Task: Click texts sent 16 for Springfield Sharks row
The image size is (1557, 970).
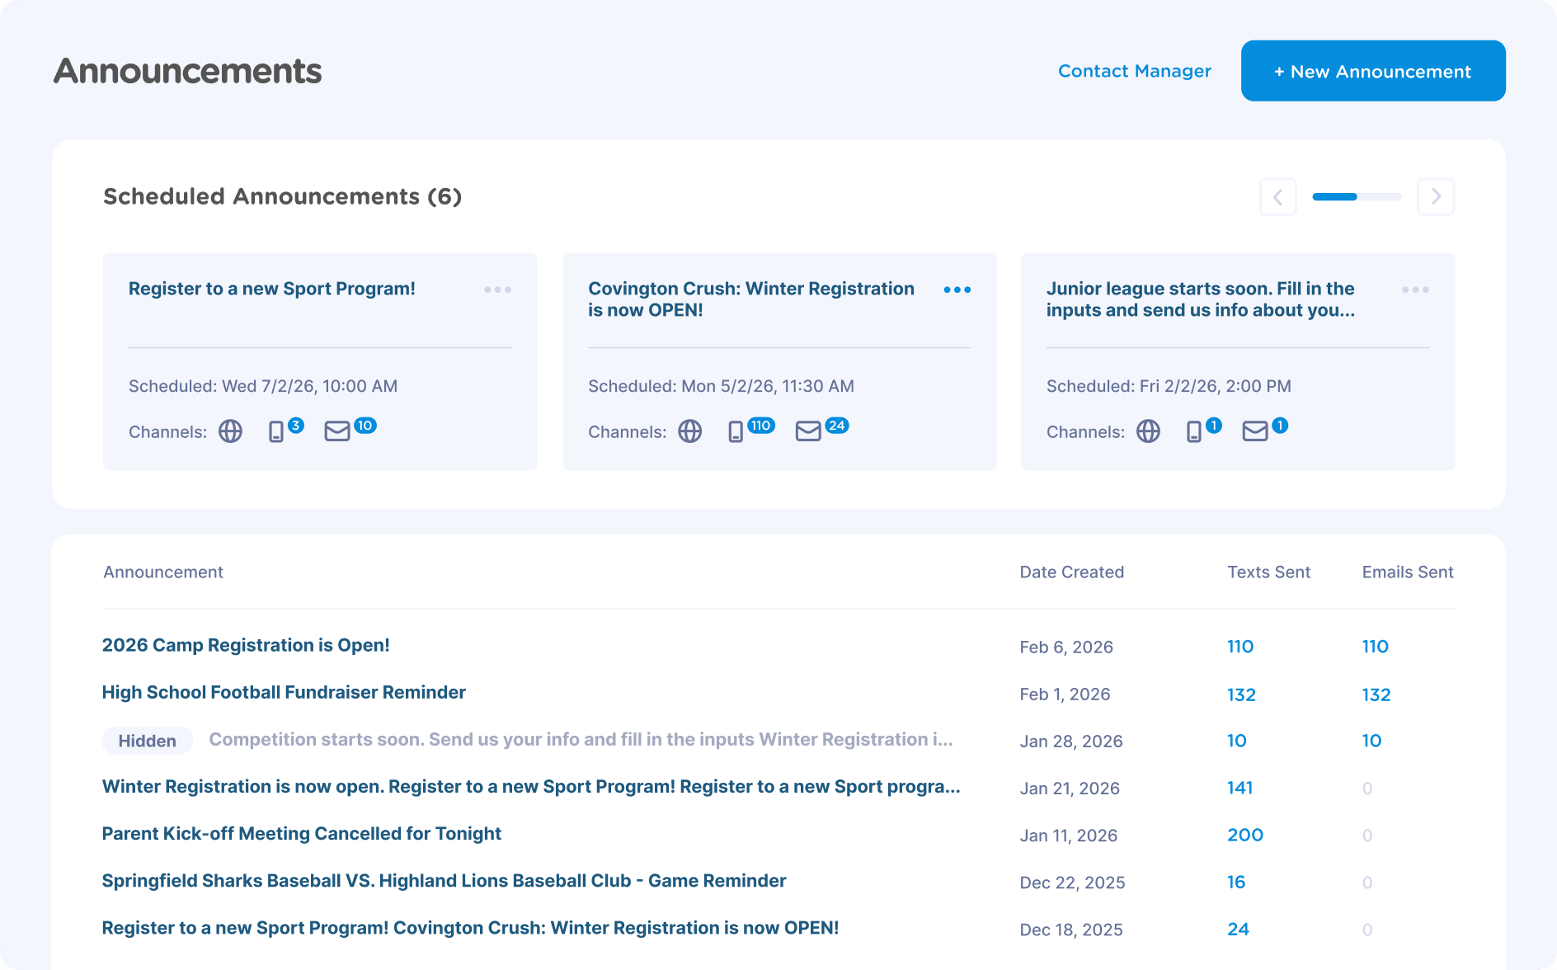Action: (1236, 882)
